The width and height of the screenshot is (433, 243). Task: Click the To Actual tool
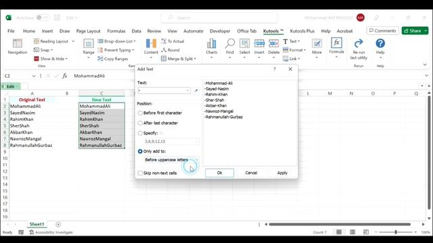tap(173, 41)
